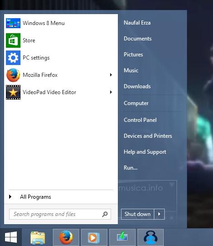Open Help and Support
213x246 pixels.
point(145,152)
